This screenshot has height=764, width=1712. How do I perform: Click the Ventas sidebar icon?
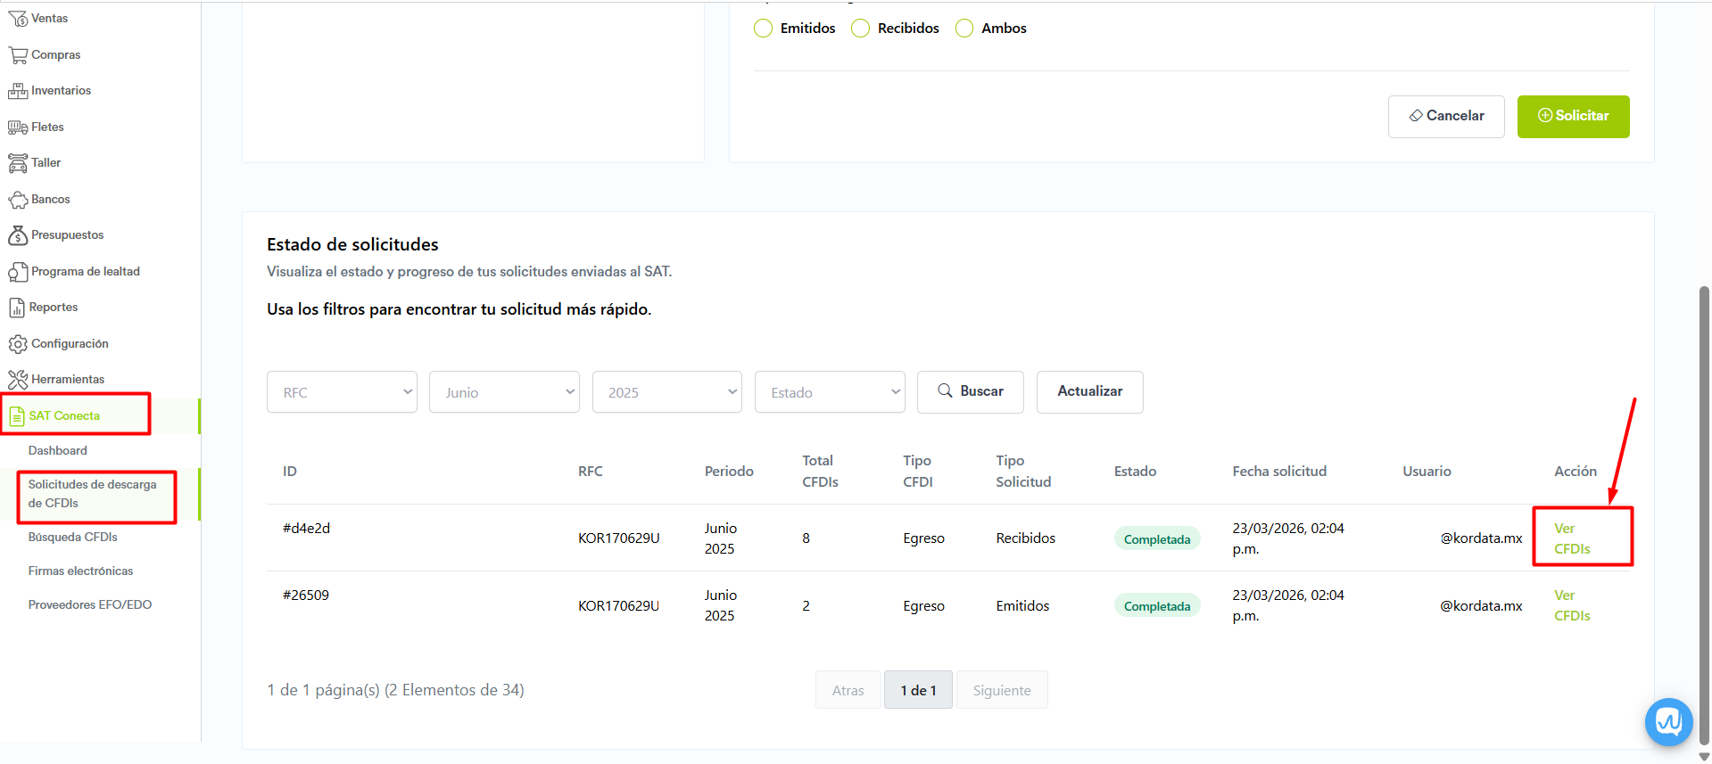[18, 19]
